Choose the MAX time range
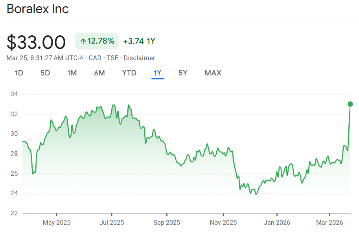The height and width of the screenshot is (235, 359). (x=213, y=73)
